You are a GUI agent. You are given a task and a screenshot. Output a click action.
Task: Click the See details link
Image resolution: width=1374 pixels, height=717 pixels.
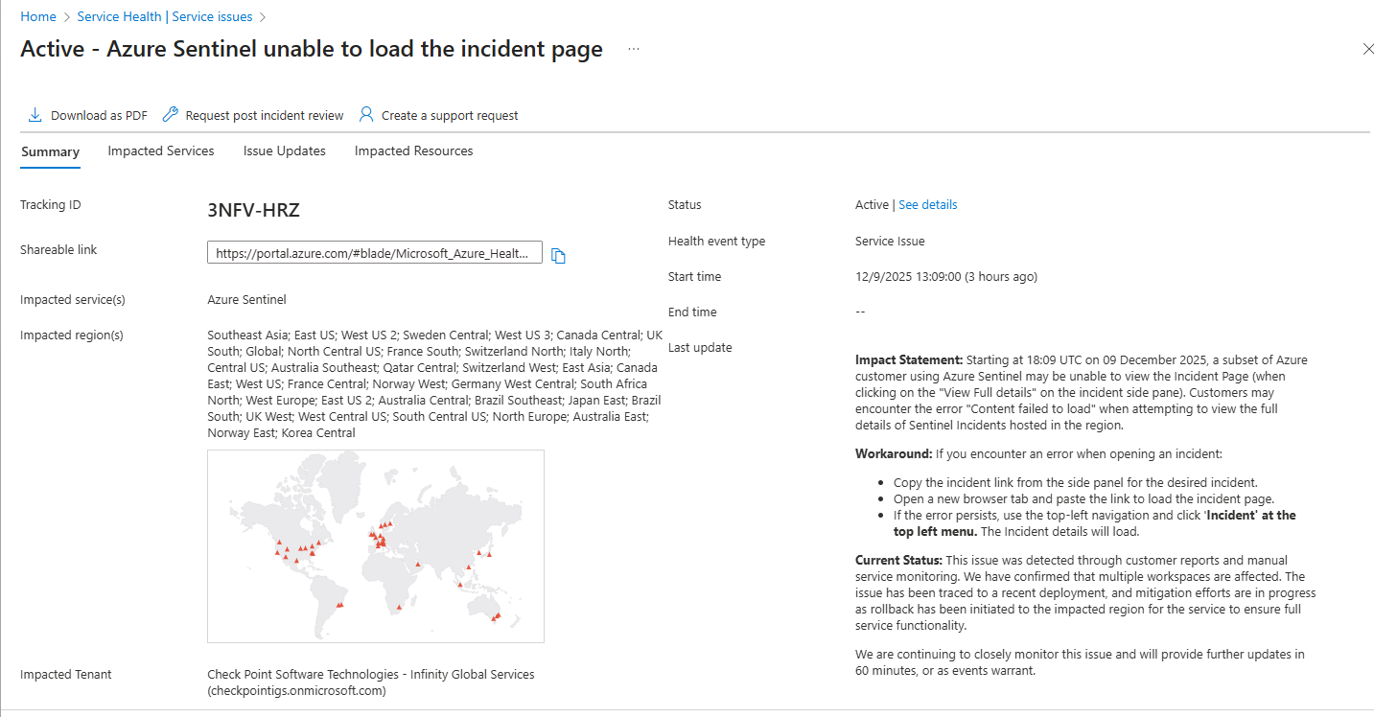(x=927, y=205)
